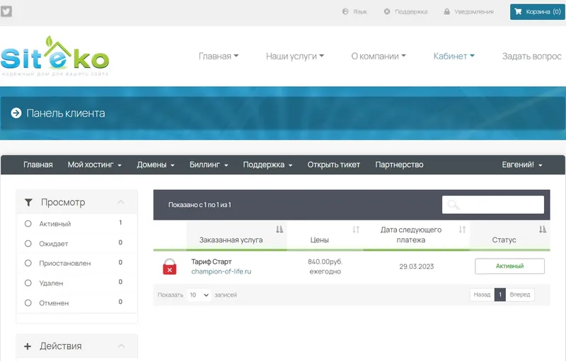Click the plus icon by Действия
The width and height of the screenshot is (566, 361).
pos(28,346)
